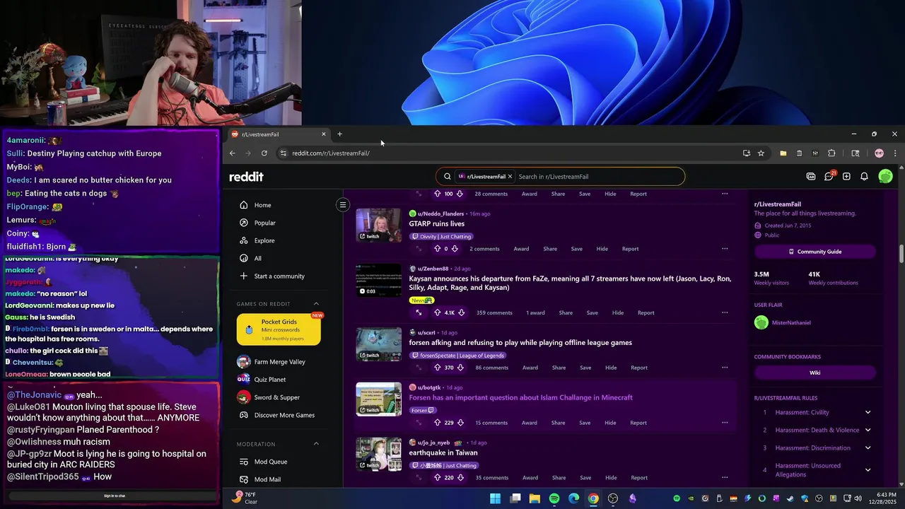Open the Wiki community bookmark
The image size is (905, 509).
click(815, 373)
